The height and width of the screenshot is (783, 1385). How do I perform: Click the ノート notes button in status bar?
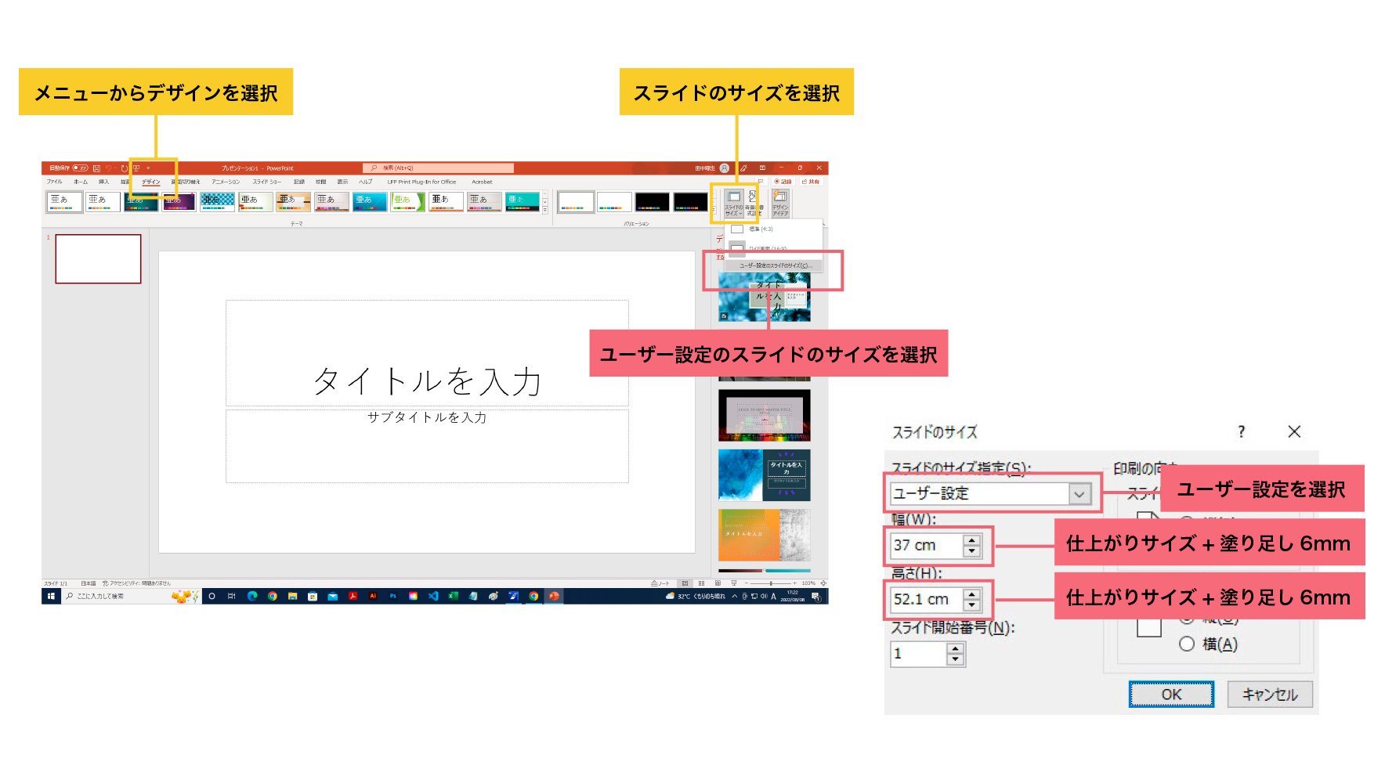coord(660,583)
